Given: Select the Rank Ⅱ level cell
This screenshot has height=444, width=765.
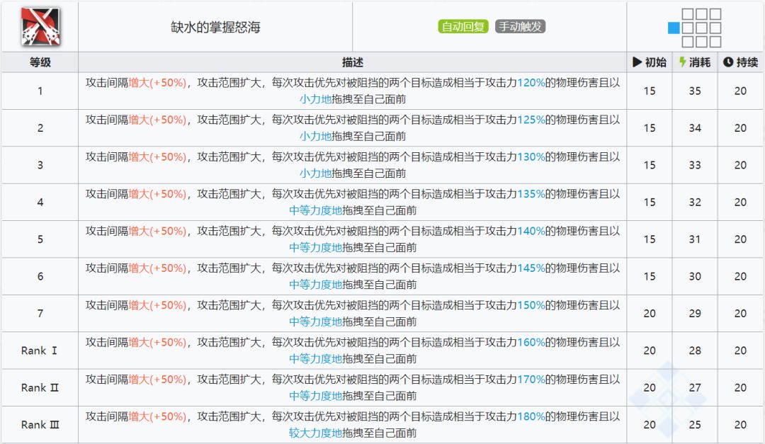Looking at the screenshot, I should tap(40, 387).
